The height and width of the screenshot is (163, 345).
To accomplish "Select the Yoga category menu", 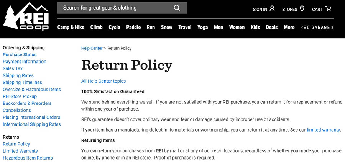I will pyautogui.click(x=203, y=28).
